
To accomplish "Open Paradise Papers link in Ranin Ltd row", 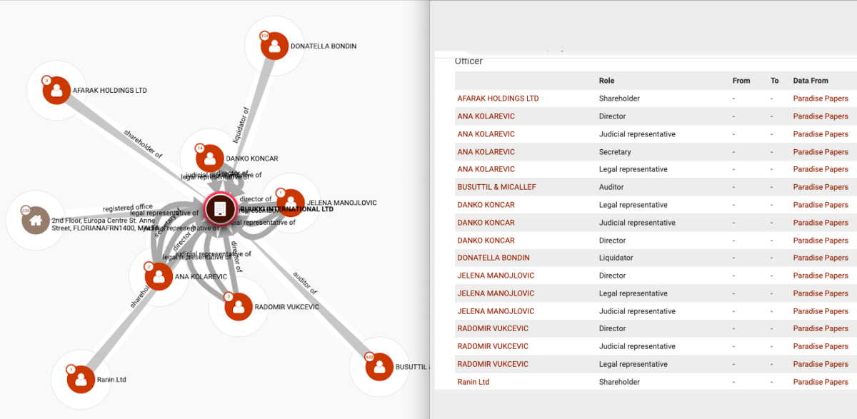I will pyautogui.click(x=821, y=382).
